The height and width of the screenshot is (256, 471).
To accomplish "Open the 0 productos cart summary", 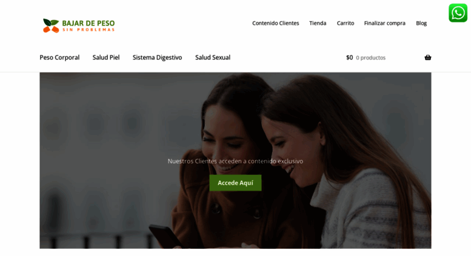I will pyautogui.click(x=370, y=57).
